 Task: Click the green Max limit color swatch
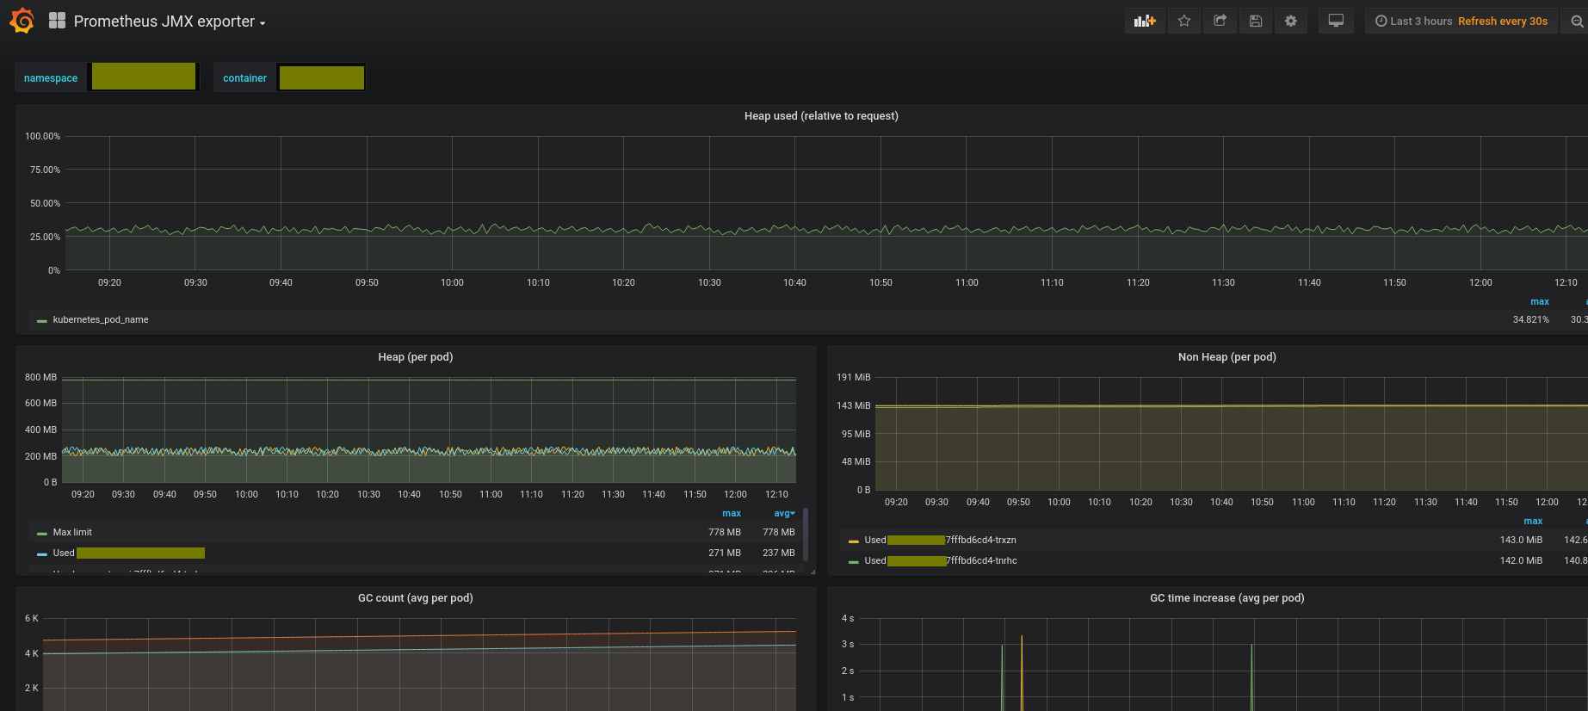point(42,534)
